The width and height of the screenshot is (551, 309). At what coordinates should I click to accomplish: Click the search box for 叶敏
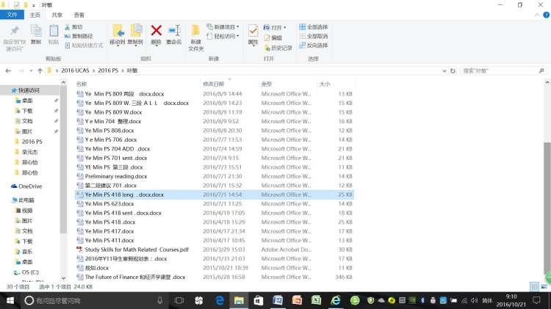[x=500, y=70]
